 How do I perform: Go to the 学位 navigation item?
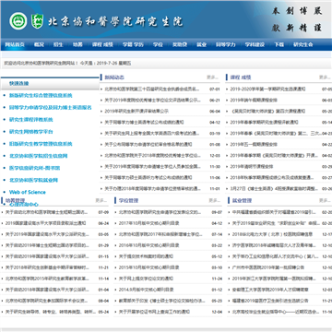pos(158,44)
